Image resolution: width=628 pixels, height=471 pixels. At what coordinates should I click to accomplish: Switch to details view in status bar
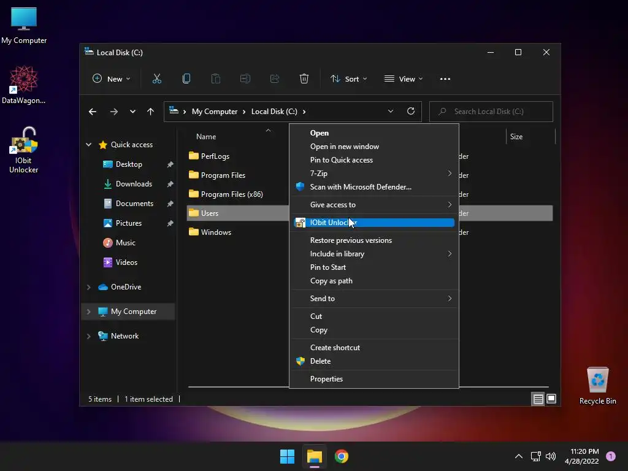click(x=538, y=399)
